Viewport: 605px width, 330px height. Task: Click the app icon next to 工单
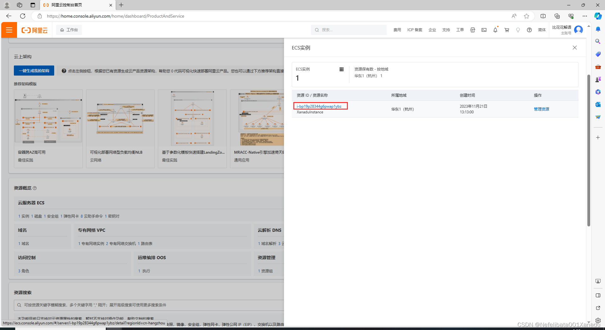pyautogui.click(x=473, y=30)
